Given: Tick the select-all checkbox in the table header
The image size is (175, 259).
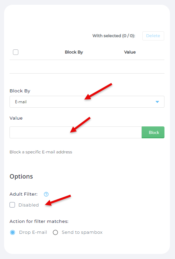Looking at the screenshot, I should click(16, 52).
